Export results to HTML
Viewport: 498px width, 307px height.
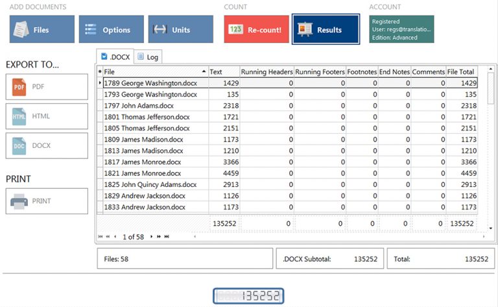click(47, 116)
